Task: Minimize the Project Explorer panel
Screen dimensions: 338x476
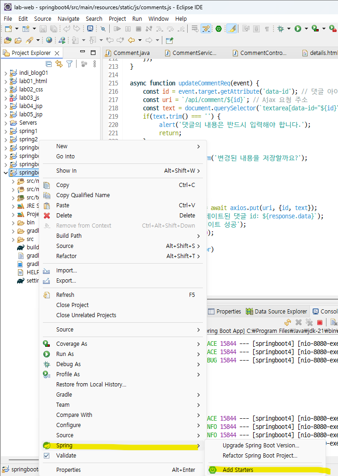Action: (x=83, y=52)
